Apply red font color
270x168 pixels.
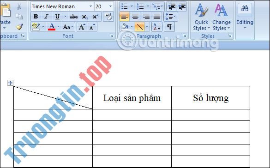pyautogui.click(x=52, y=27)
